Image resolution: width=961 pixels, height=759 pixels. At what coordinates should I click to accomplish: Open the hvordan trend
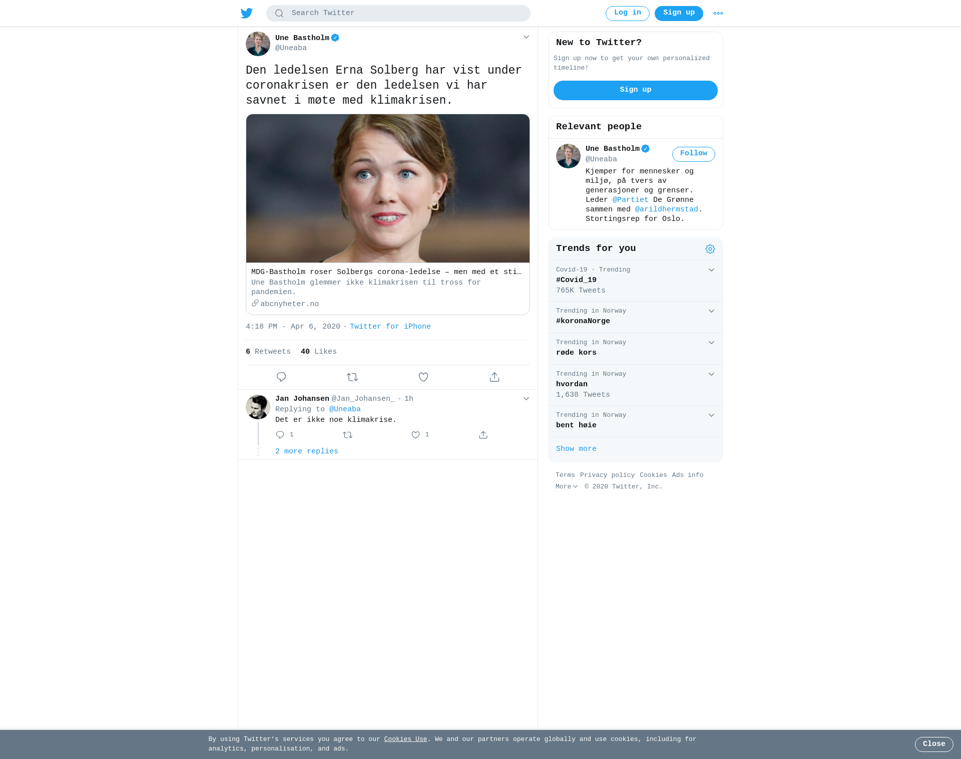point(636,385)
